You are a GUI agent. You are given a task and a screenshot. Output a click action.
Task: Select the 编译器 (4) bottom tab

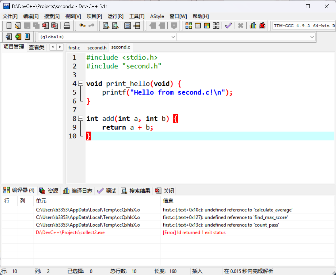19,190
